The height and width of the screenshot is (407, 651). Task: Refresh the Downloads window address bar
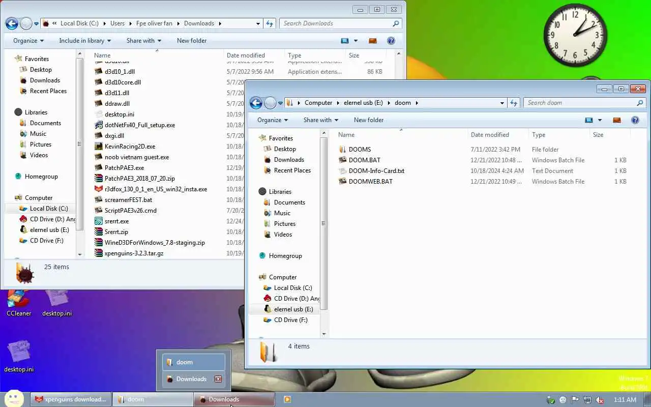(270, 23)
